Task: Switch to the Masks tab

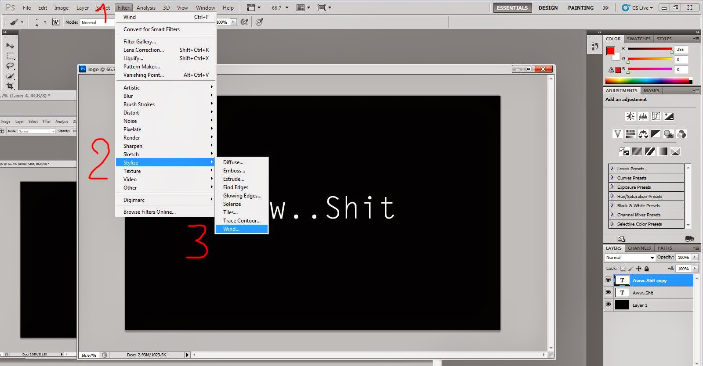Action: pyautogui.click(x=651, y=90)
